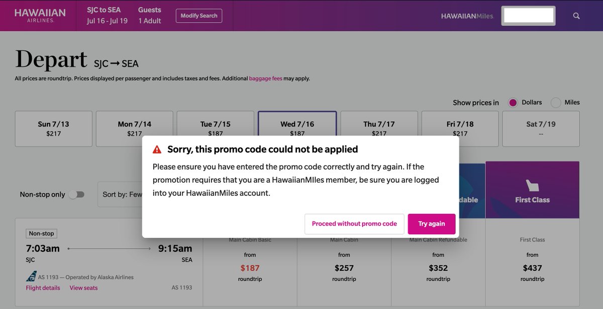Select the Fri 7/18 date tab
Screen dimensions: 603x309
tap(460, 129)
